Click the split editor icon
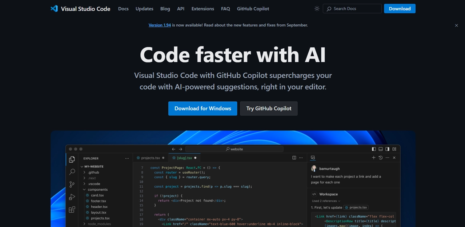The height and width of the screenshot is (227, 465). (294, 158)
